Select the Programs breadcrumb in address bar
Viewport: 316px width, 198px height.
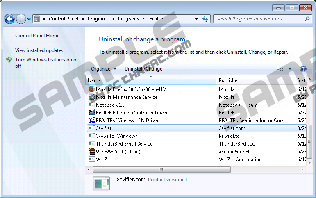pos(98,19)
